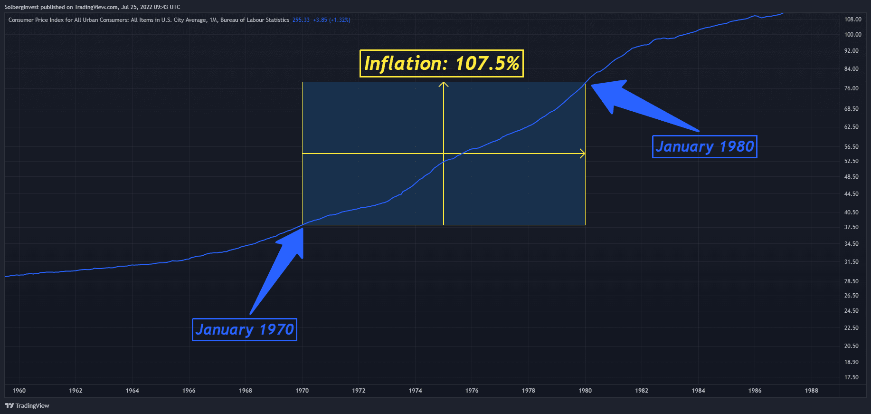Click the 1986 label on the time axis
The width and height of the screenshot is (871, 414).
tap(755, 391)
